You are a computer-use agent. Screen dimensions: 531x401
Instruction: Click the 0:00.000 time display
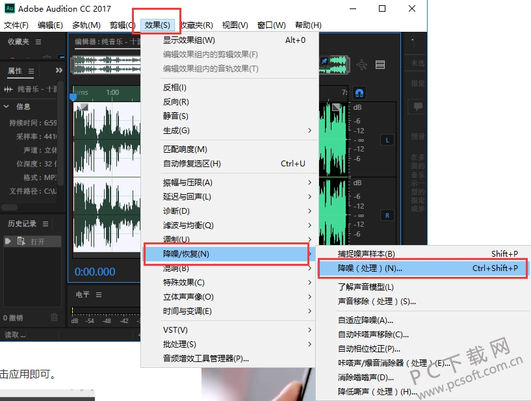[x=95, y=272]
